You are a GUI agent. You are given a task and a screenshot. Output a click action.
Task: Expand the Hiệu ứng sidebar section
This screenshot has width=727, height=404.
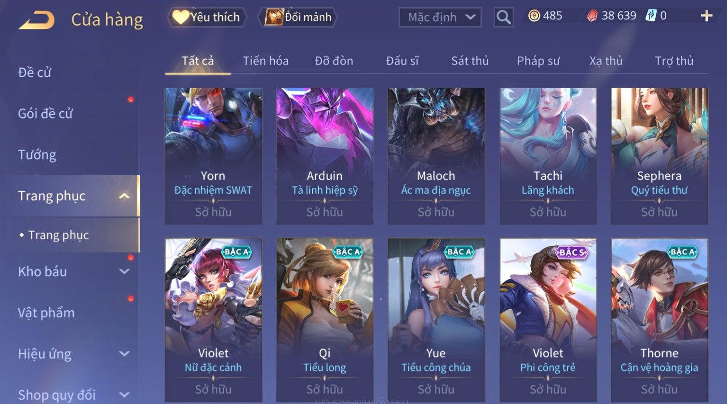pyautogui.click(x=124, y=354)
